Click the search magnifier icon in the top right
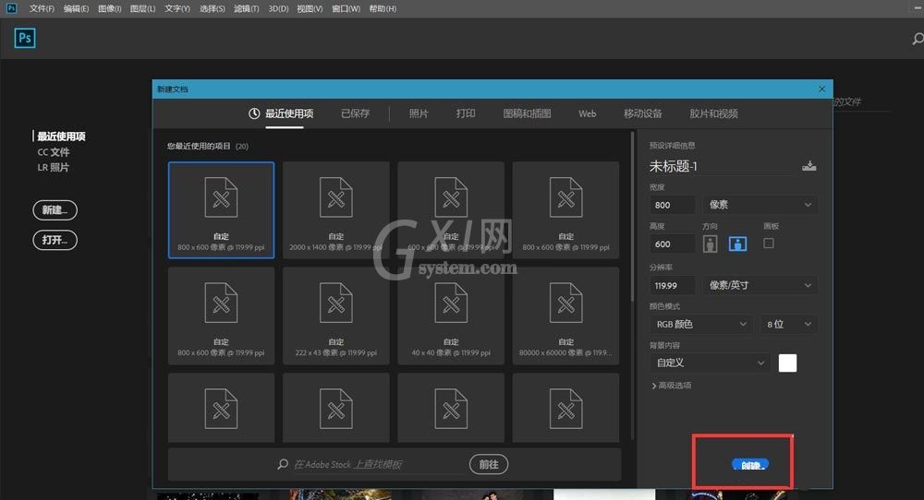 918,39
